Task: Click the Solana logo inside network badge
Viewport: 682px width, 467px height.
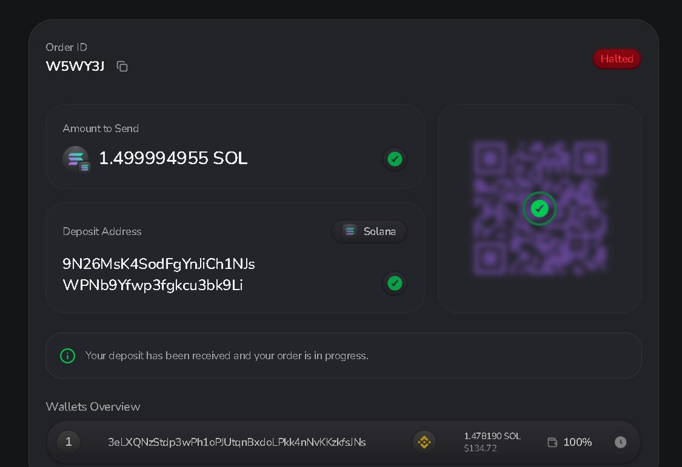Action: point(350,231)
